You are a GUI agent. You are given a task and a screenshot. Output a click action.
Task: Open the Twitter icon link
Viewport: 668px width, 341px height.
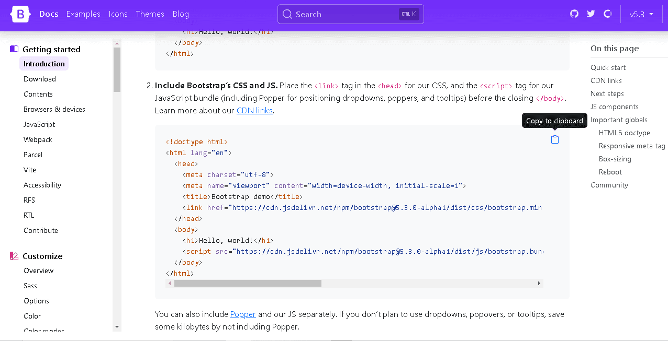tap(591, 14)
